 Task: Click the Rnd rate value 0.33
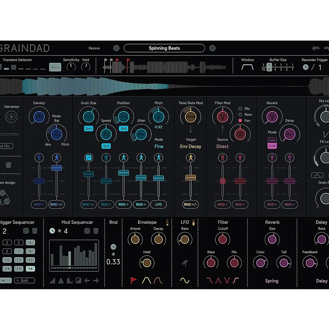113,262
